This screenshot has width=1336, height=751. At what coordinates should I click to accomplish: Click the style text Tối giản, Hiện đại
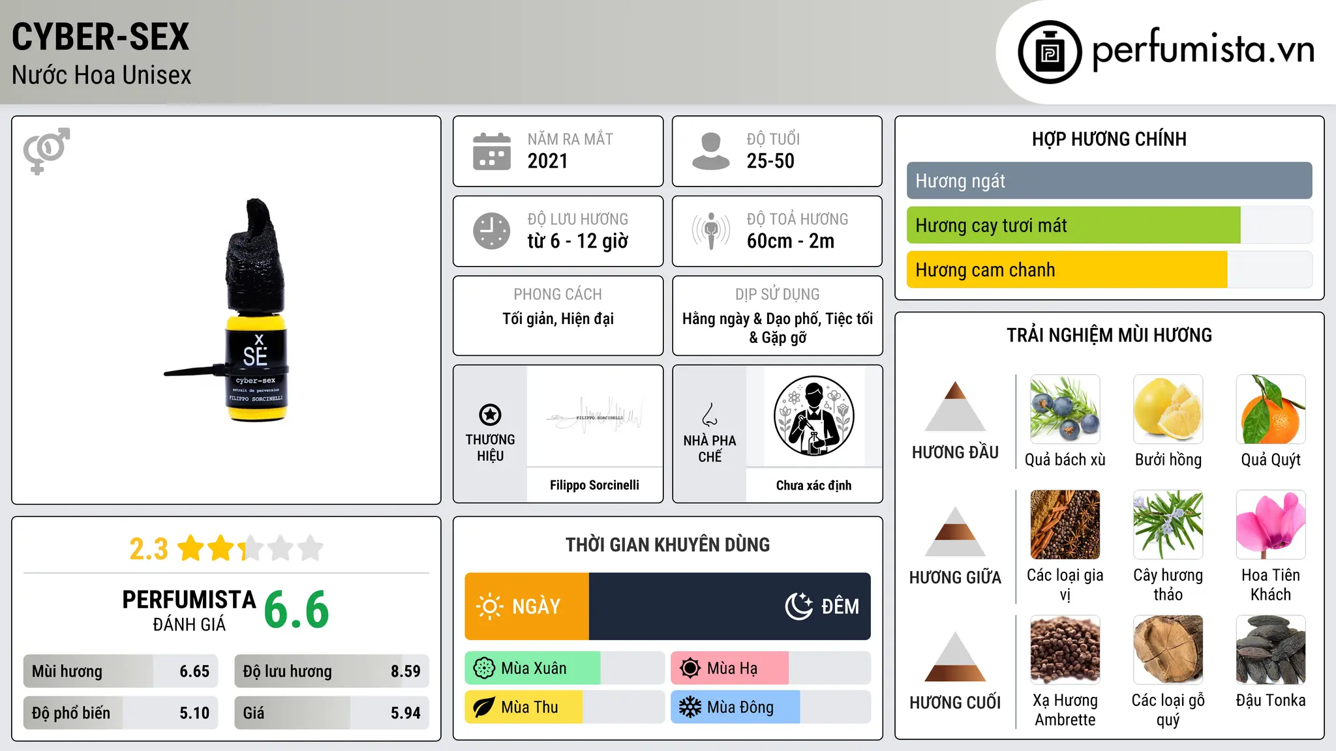tap(558, 319)
